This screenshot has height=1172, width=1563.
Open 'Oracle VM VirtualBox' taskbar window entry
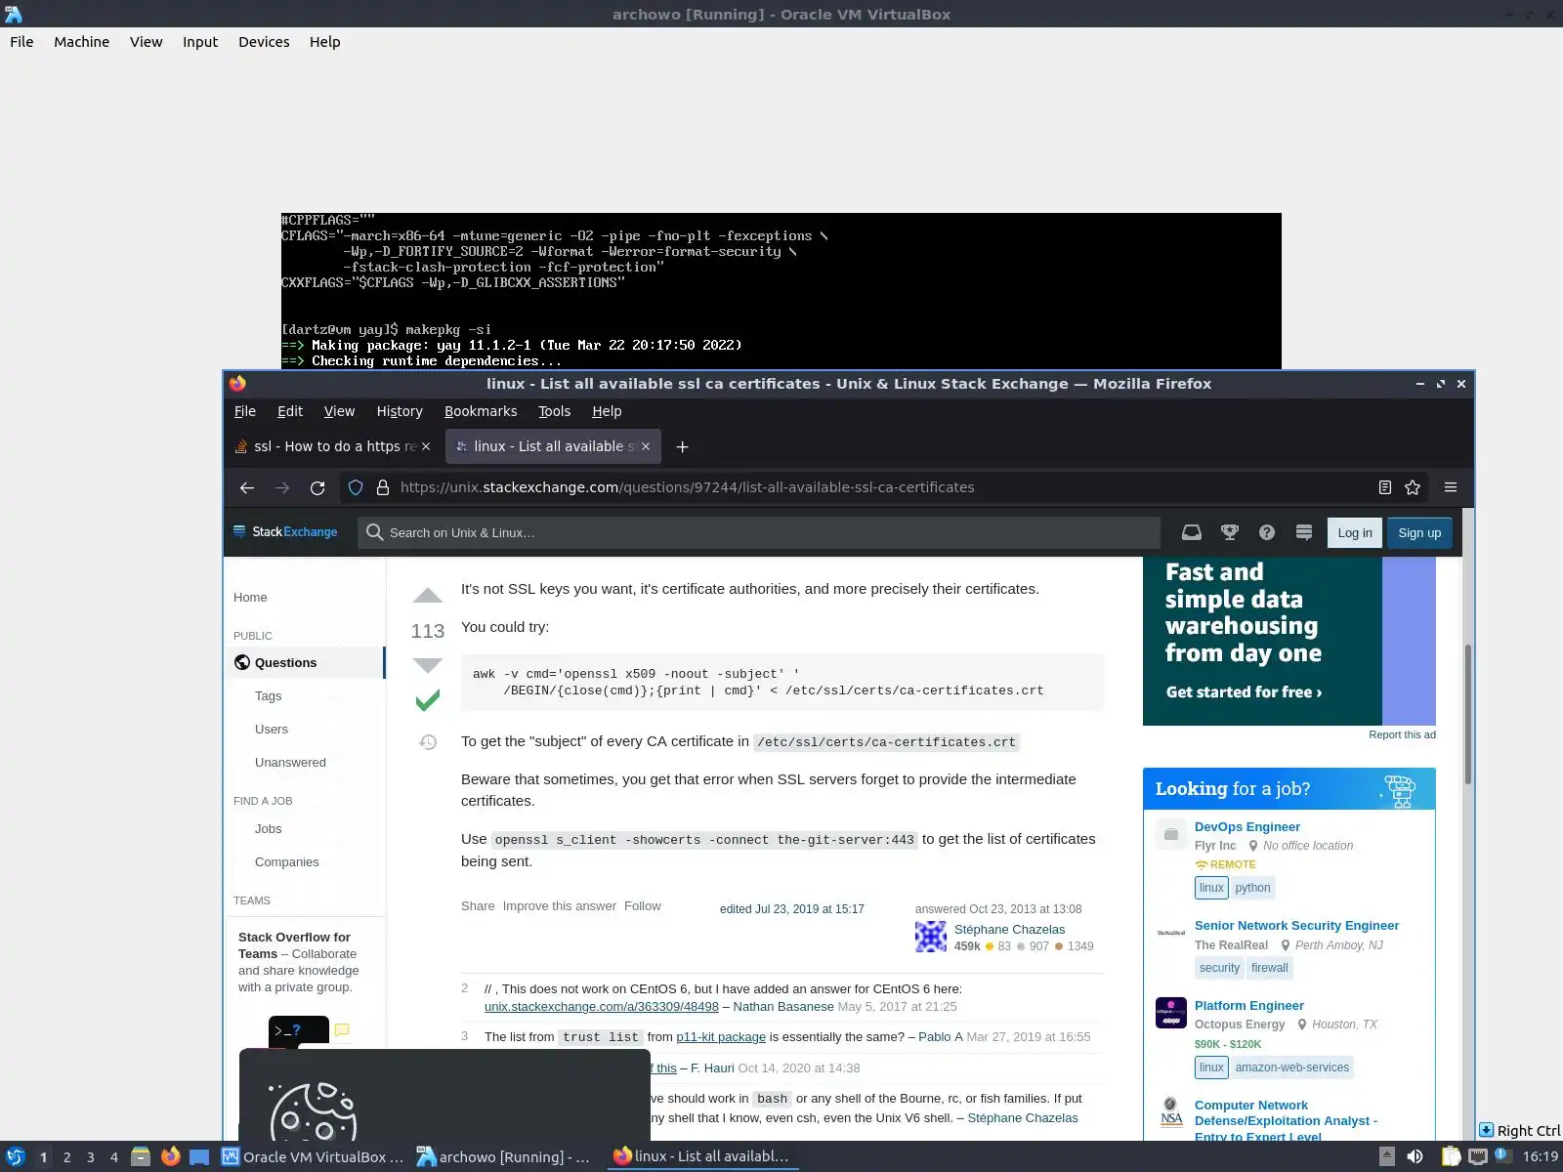click(x=313, y=1156)
